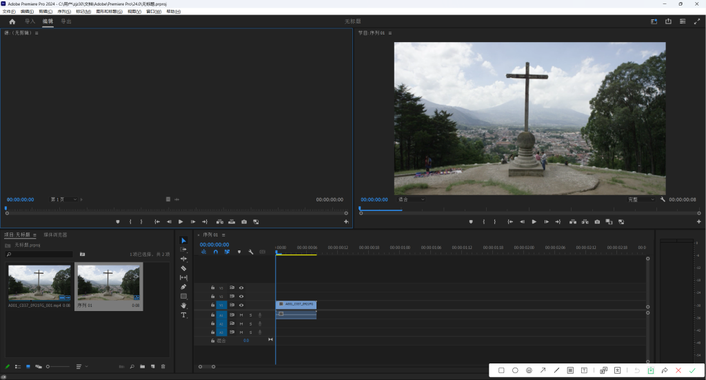Open the 适合 zoom level dropdown in Program monitor
706x380 pixels.
(x=411, y=199)
